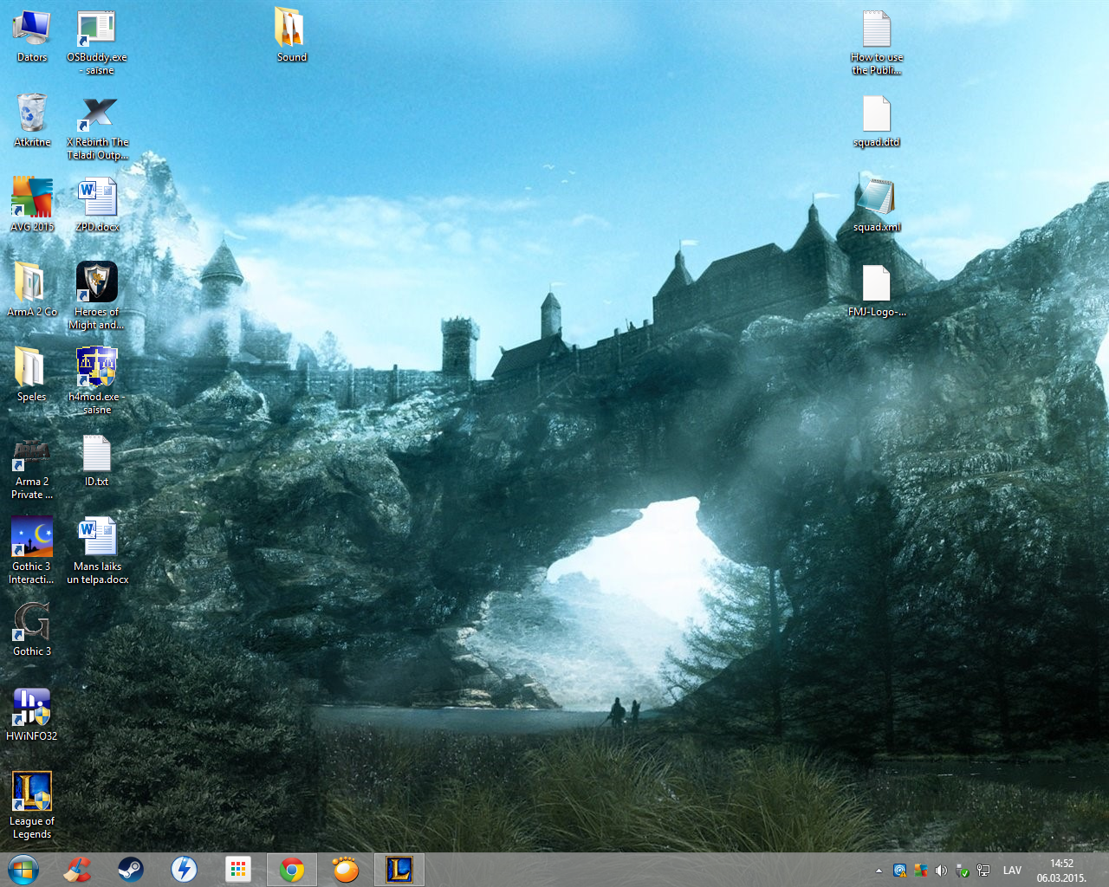The height and width of the screenshot is (887, 1109).
Task: Click Safely Remove Hardware tray icon
Action: 963,871
